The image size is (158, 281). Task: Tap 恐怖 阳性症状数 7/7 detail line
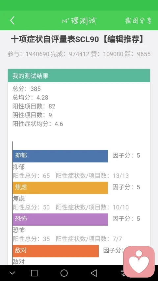click(89, 239)
